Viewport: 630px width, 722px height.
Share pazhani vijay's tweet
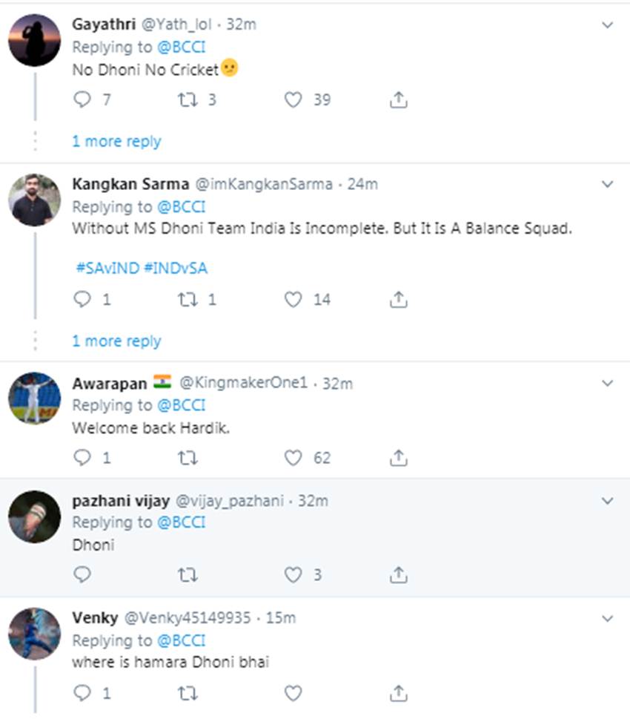point(399,574)
